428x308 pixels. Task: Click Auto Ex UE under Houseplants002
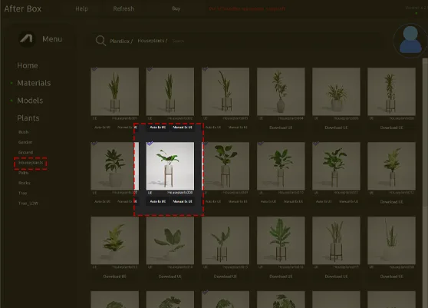tap(157, 128)
